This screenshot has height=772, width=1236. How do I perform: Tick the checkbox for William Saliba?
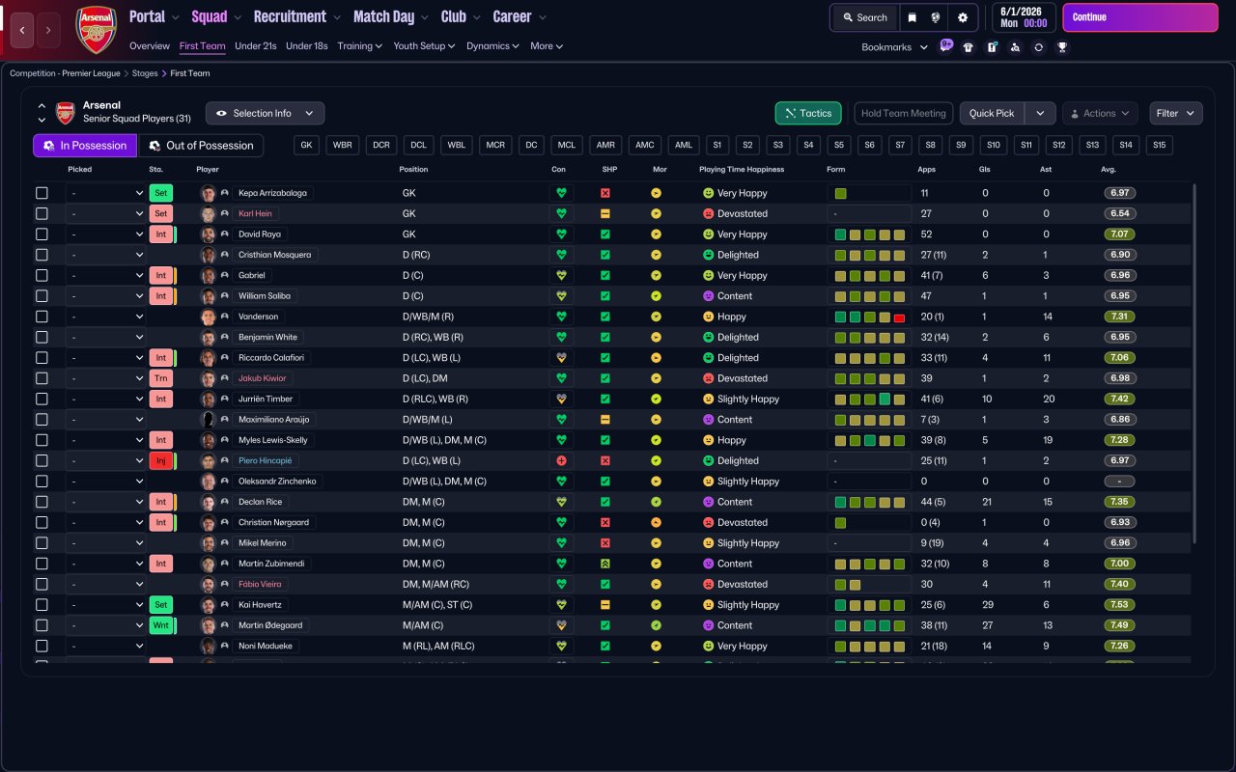[x=42, y=296]
